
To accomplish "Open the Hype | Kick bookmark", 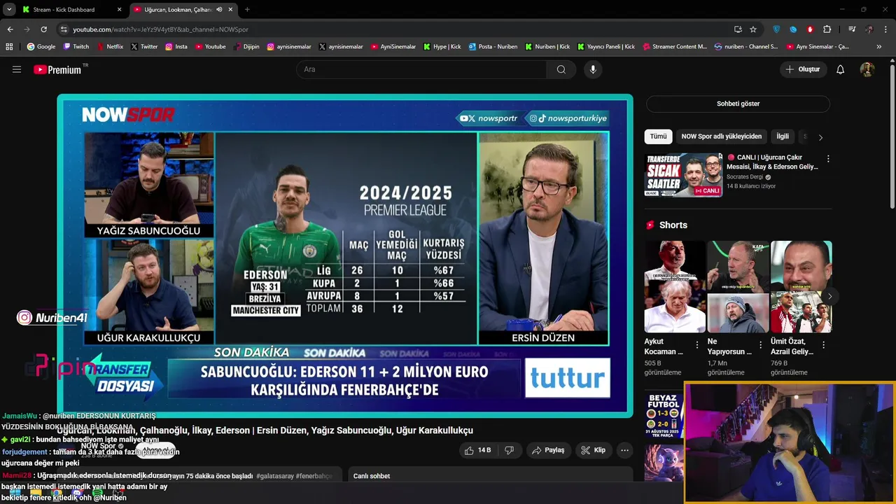I will point(442,47).
